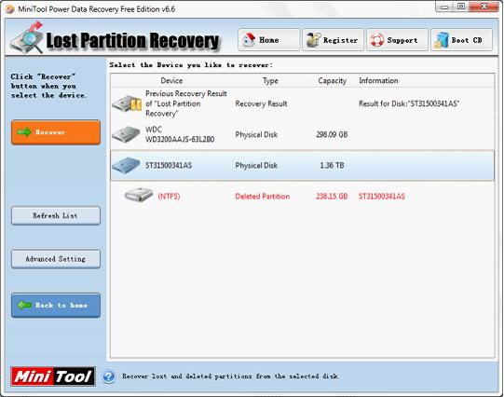Screen dimensions: 504x397
Task: Click the red 'Deleted Partition' type text
Action: [x=263, y=196]
